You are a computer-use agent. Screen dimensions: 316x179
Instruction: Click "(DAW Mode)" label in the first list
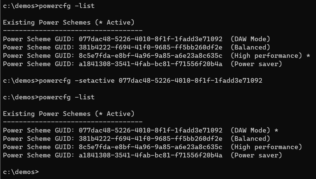pos(250,39)
